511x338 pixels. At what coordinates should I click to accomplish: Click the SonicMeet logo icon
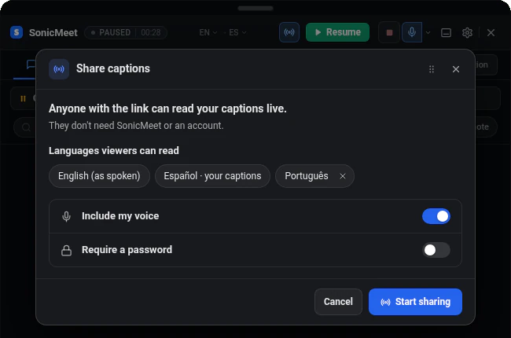tap(17, 32)
